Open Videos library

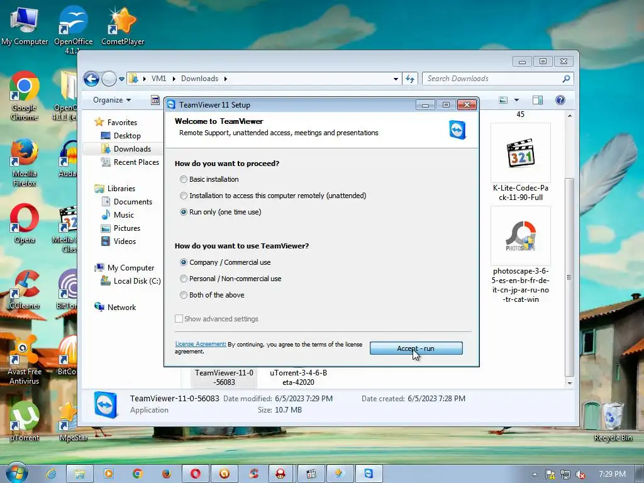coord(119,241)
